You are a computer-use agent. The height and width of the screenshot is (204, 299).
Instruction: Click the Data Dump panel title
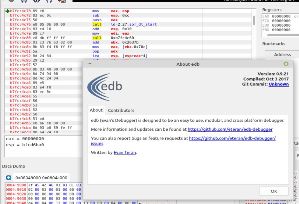coord(14,166)
